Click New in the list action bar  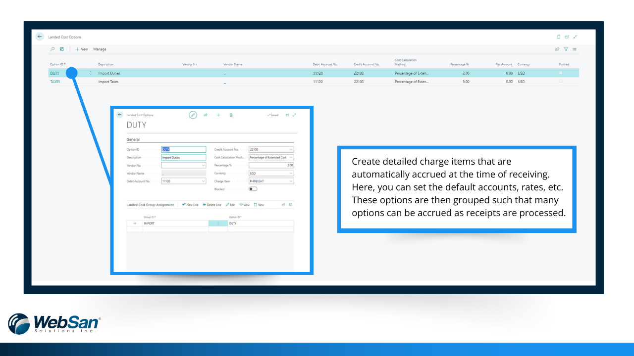(x=82, y=49)
